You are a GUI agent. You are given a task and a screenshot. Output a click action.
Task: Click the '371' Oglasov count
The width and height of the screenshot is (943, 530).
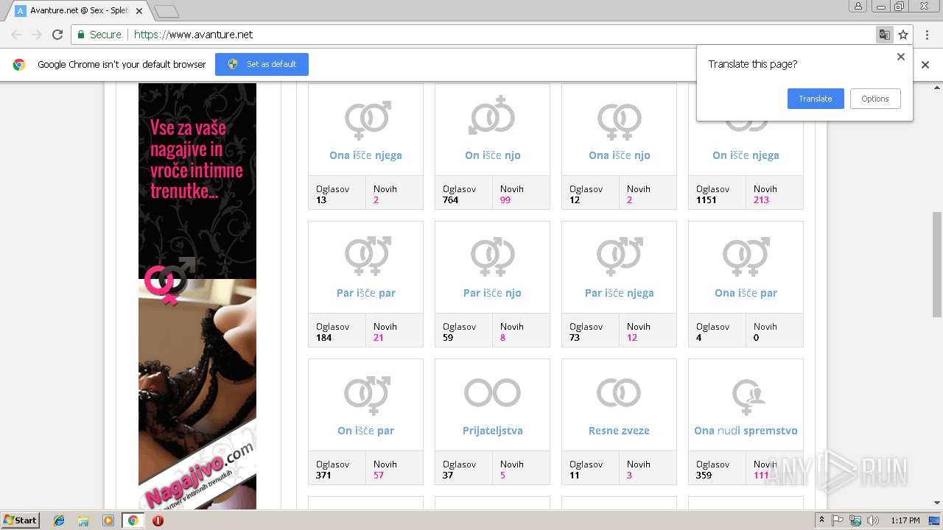pos(324,475)
